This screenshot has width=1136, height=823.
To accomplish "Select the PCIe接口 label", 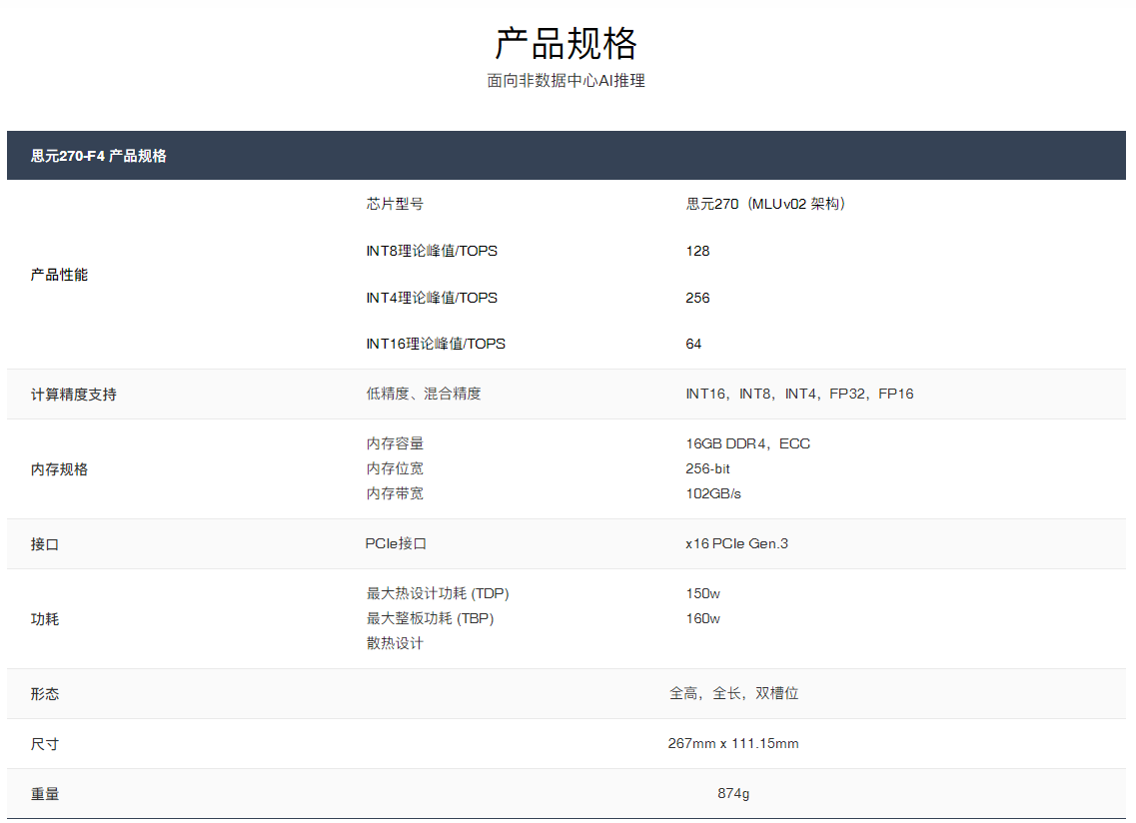I will pos(396,543).
